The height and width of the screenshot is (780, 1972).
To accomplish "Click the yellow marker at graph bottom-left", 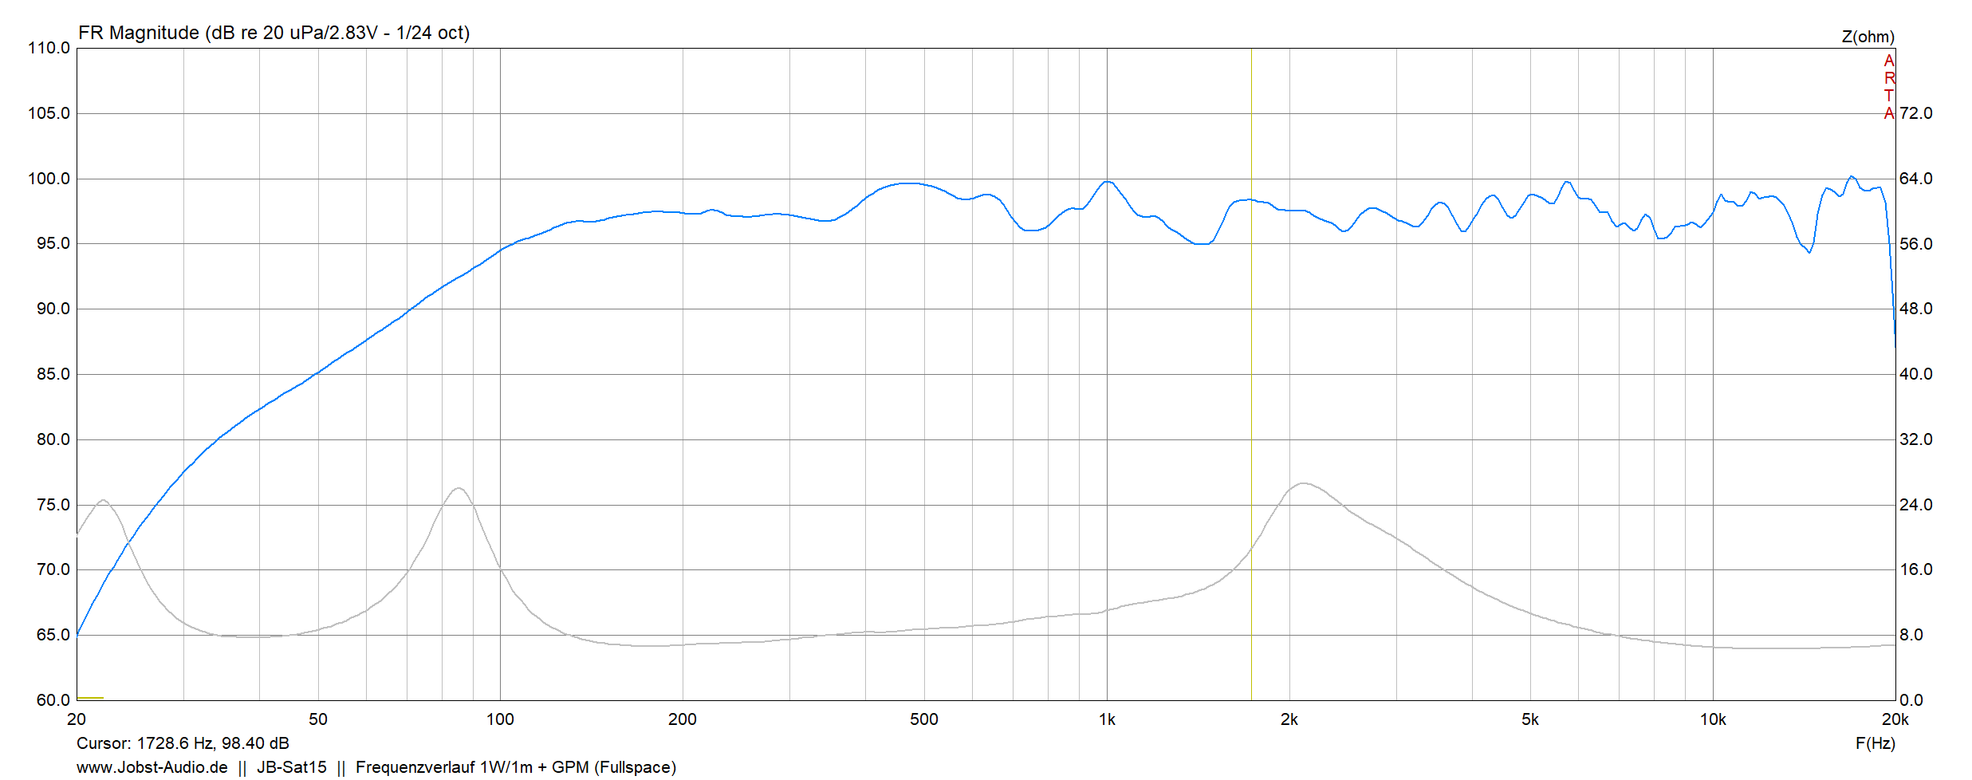I will (90, 698).
